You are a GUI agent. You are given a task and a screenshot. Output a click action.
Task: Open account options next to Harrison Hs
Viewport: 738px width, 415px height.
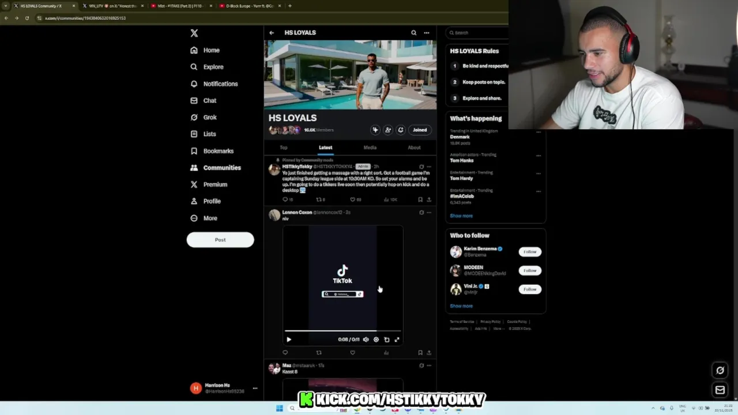[x=255, y=388]
